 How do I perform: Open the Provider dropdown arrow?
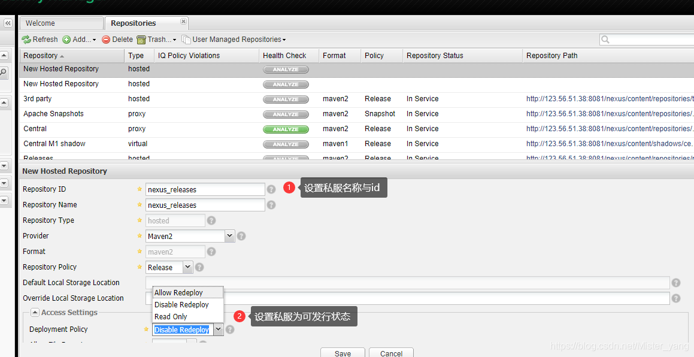[x=229, y=236]
